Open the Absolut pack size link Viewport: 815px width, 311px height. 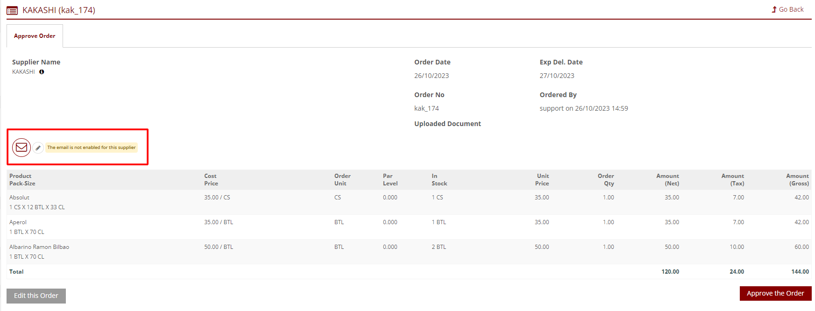pyautogui.click(x=37, y=207)
